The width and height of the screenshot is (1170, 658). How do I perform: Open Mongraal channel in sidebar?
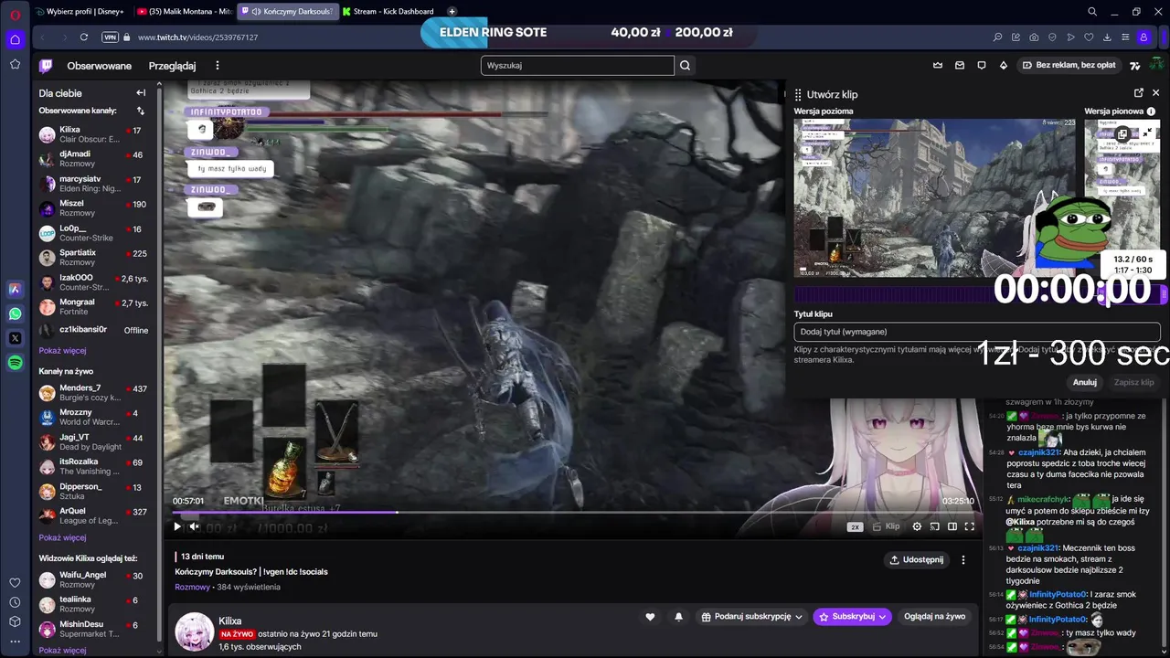click(x=93, y=306)
